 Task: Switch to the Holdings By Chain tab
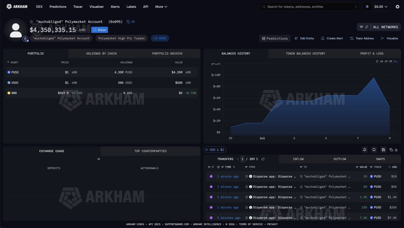tap(101, 53)
